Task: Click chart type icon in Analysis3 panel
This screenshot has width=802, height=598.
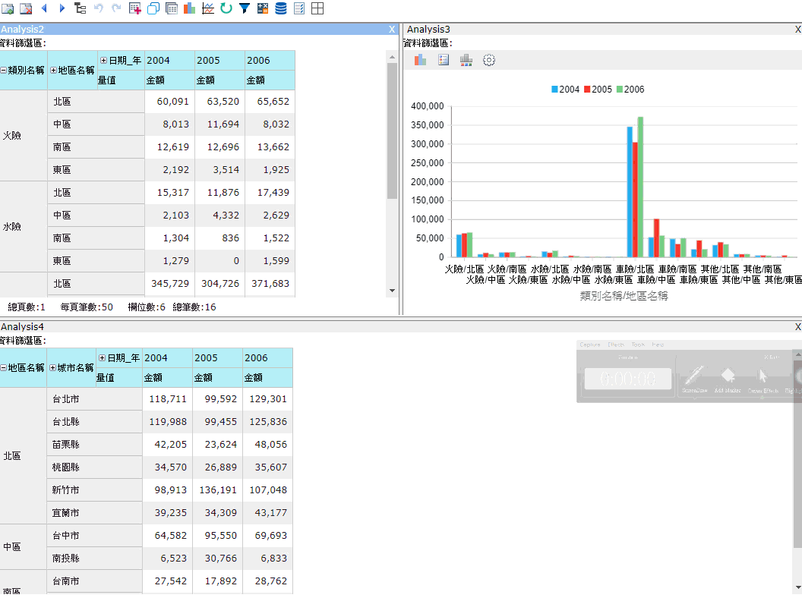Action: click(x=420, y=60)
